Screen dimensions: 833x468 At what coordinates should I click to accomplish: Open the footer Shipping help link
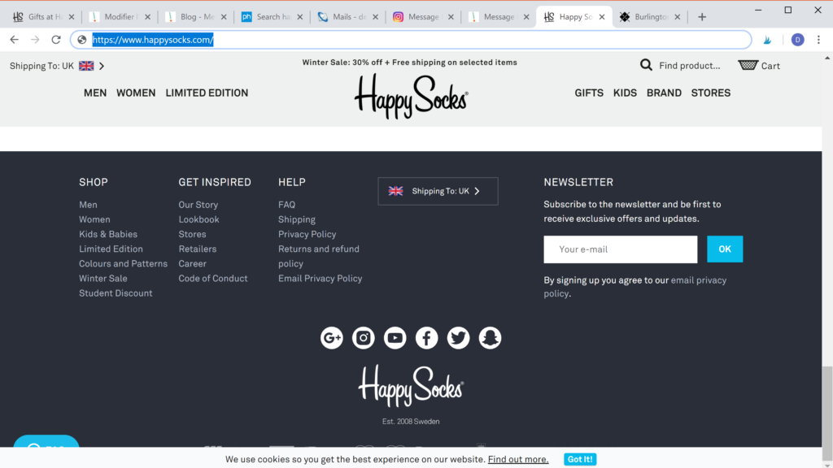tap(297, 219)
